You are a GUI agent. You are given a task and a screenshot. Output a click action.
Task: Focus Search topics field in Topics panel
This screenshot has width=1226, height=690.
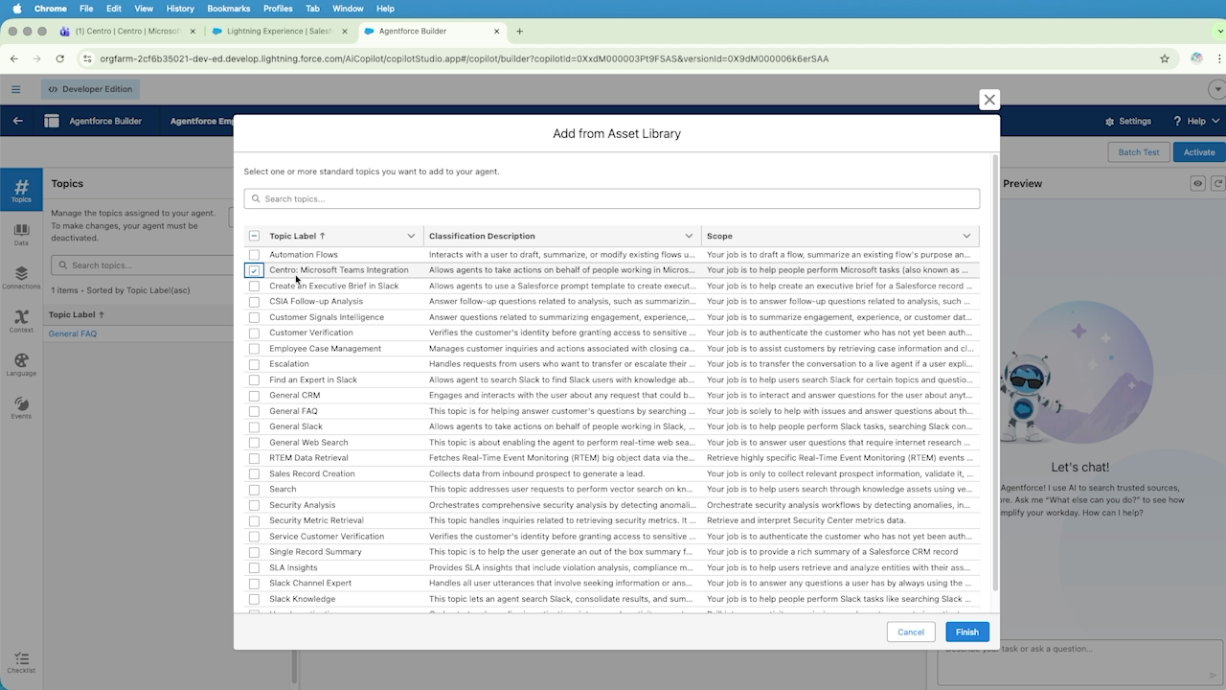[142, 265]
